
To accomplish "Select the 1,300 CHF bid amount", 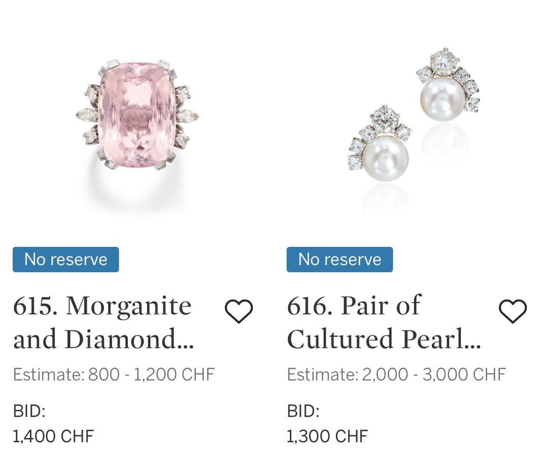I will [x=327, y=436].
